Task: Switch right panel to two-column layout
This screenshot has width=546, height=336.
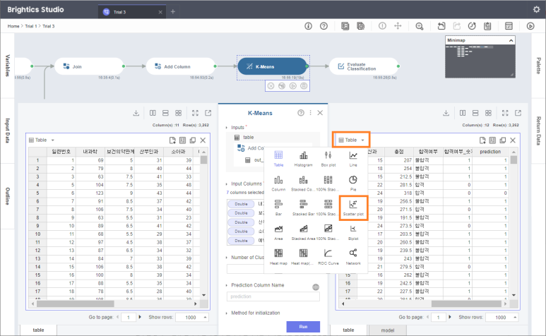Action: [x=463, y=113]
